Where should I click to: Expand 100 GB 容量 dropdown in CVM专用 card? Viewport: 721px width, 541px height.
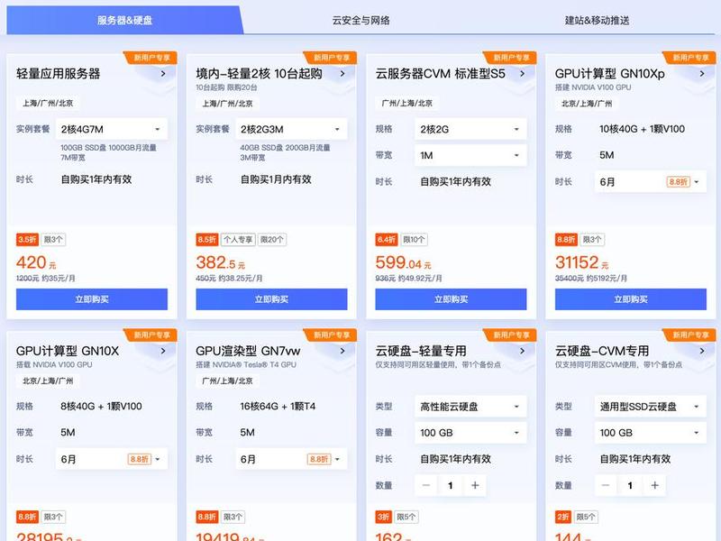(650, 433)
